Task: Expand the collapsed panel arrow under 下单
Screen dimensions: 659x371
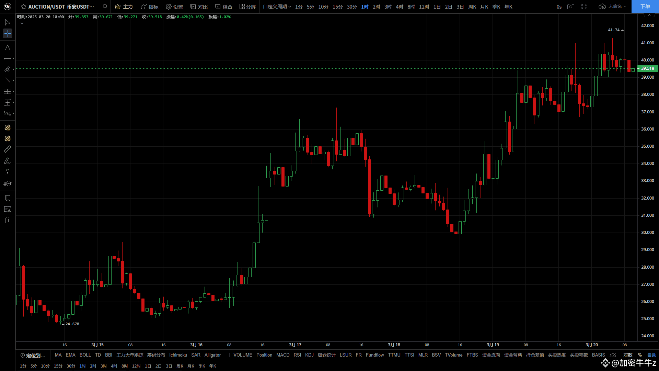Action: (x=649, y=15)
